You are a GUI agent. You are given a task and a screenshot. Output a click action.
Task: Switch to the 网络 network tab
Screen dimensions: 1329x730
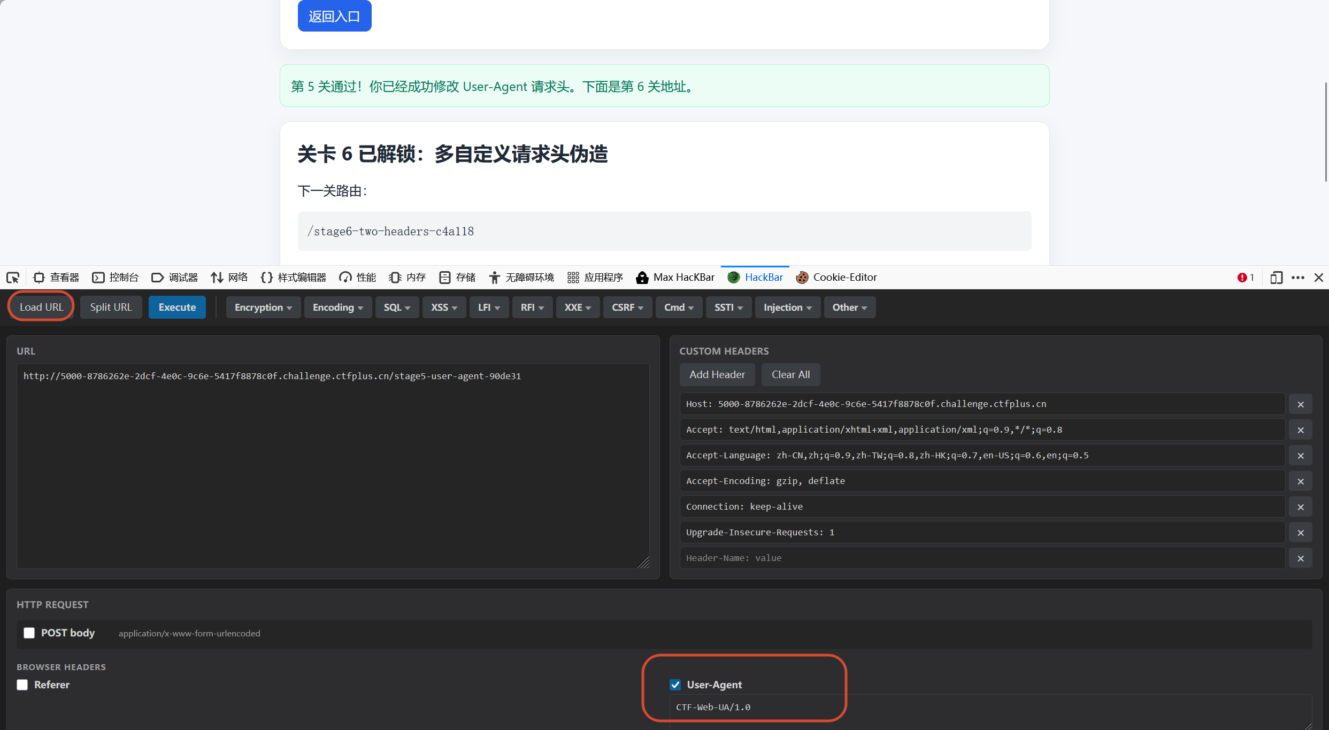pyautogui.click(x=229, y=278)
